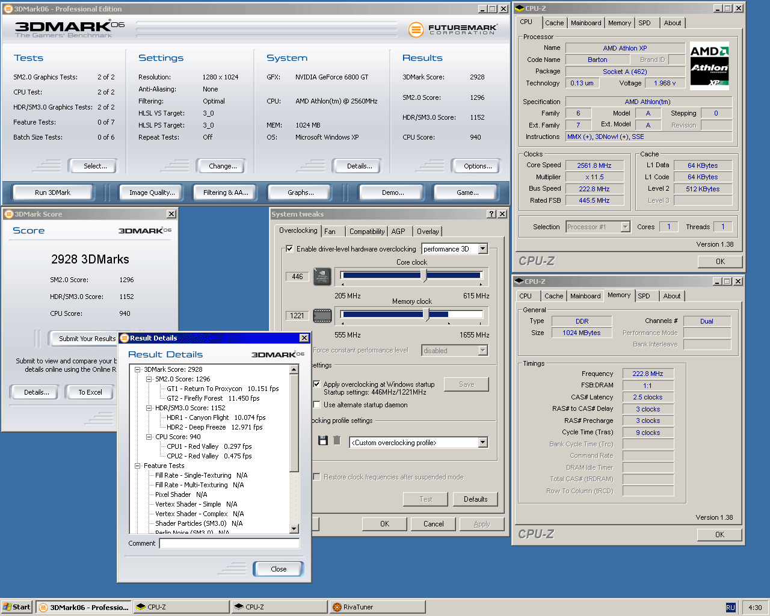Viewport: 770px width, 616px height.
Task: Open the Cache tab in the Processor CPU-Z window
Action: [555, 23]
